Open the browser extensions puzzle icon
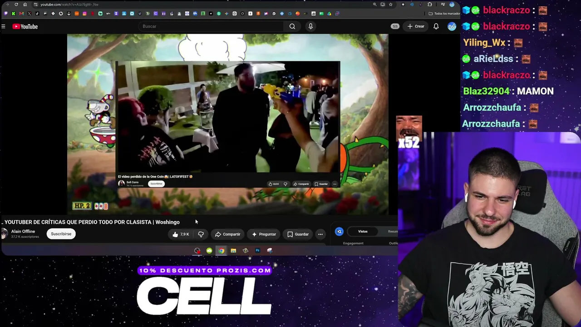 (x=430, y=5)
